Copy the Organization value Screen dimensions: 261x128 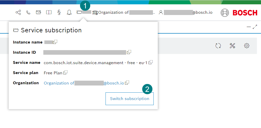[127, 83]
